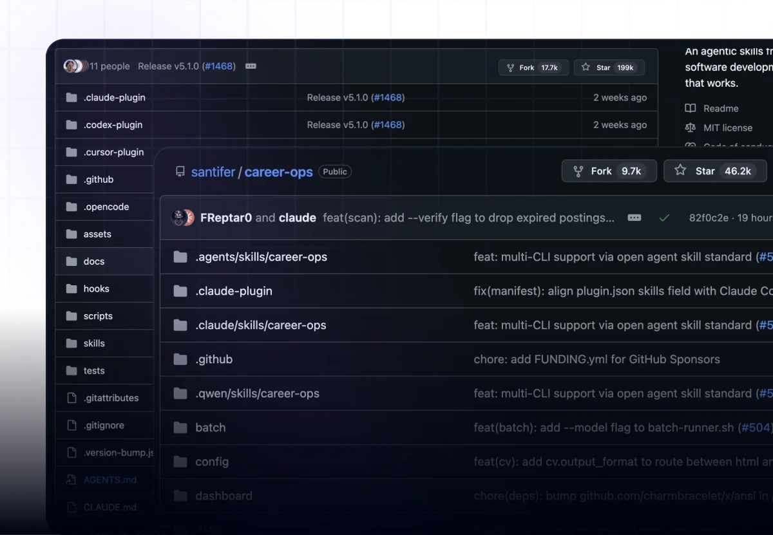Expand commit message ellipsis in career-ops window
Image resolution: width=773 pixels, height=535 pixels.
(635, 218)
